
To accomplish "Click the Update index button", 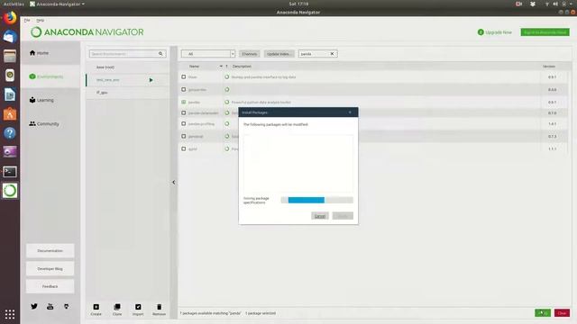I will [x=279, y=54].
